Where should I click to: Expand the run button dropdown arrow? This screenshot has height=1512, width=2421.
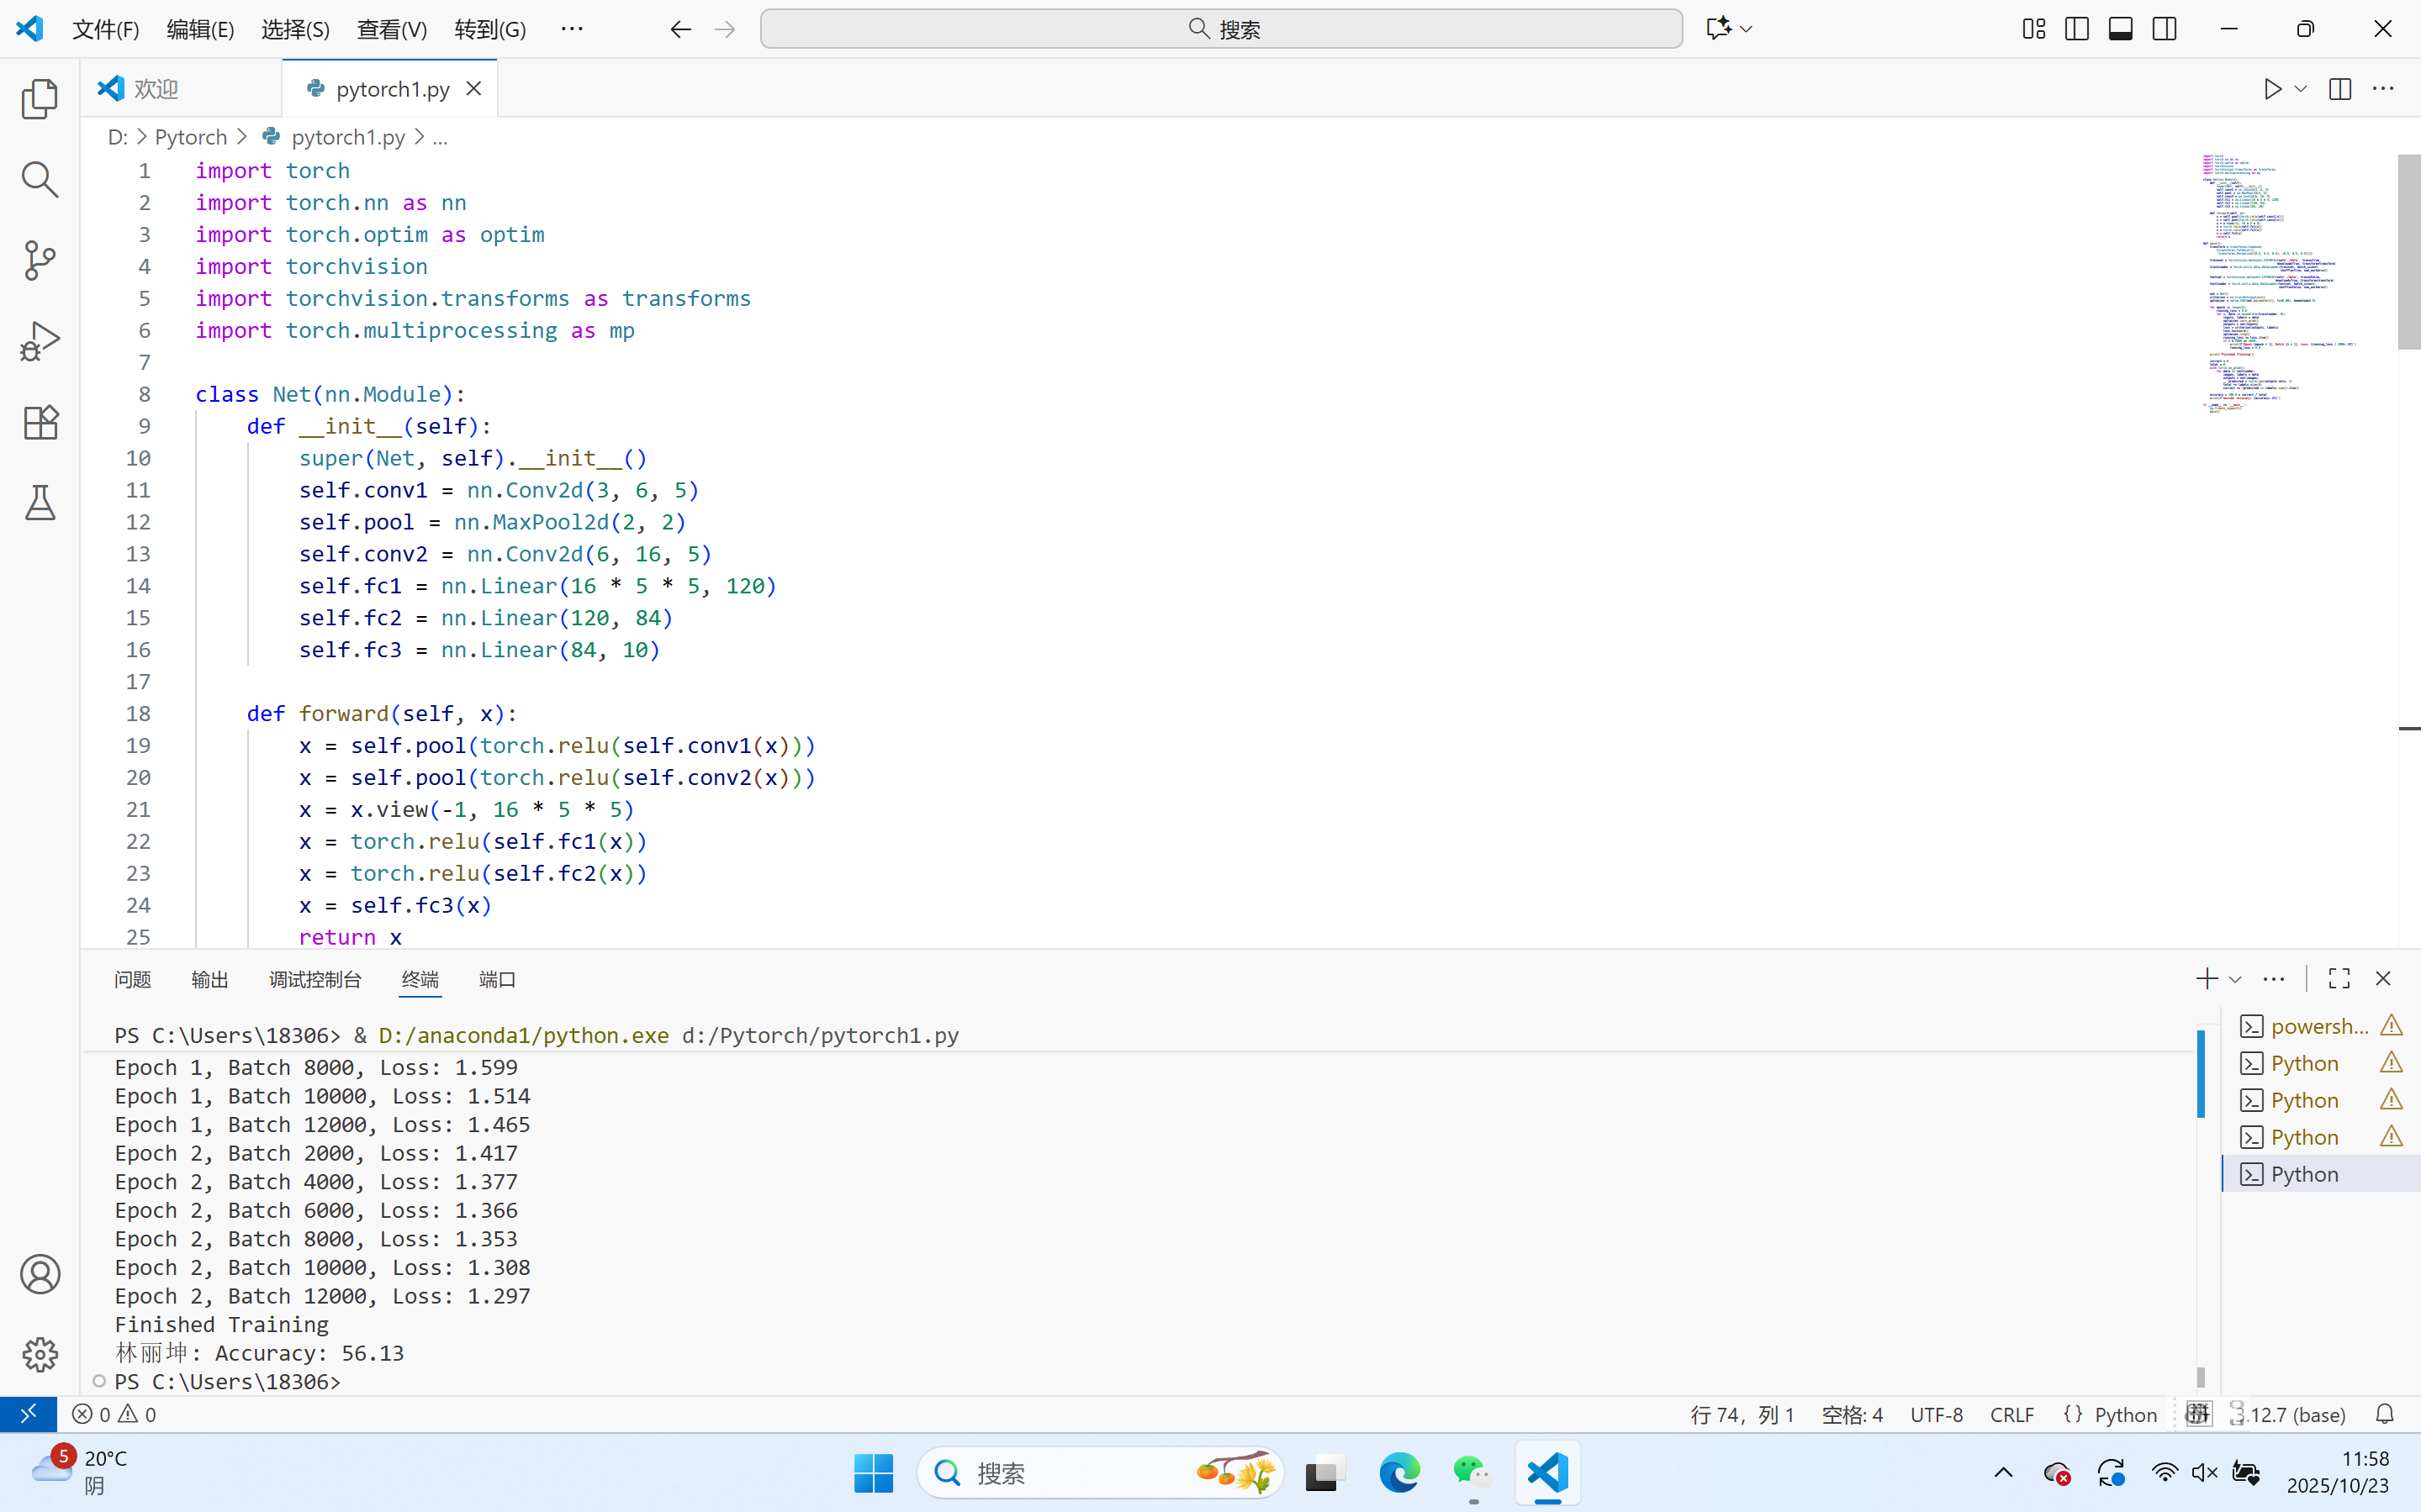(x=2301, y=89)
